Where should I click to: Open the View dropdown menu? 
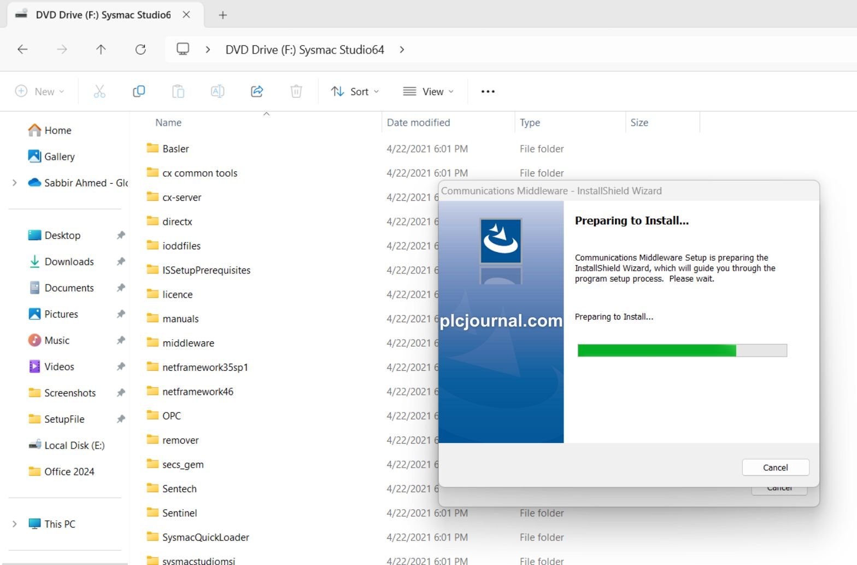[428, 91]
